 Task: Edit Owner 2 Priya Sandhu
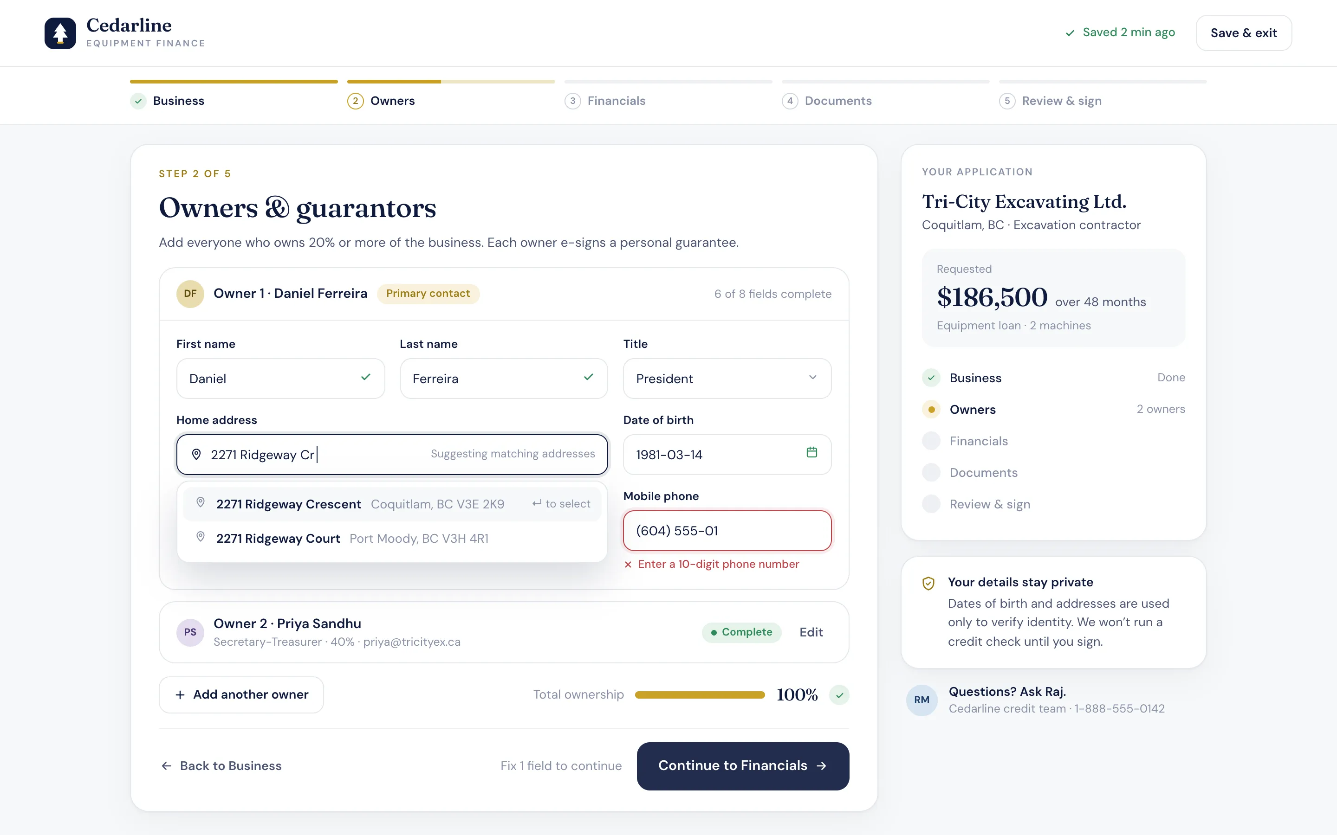pos(811,632)
